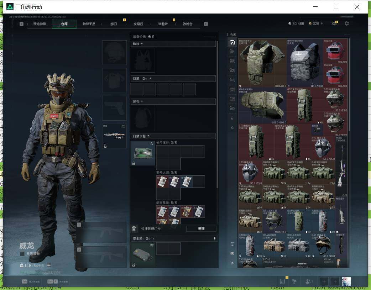Swap the safe box using arrows icon

click(x=152, y=245)
